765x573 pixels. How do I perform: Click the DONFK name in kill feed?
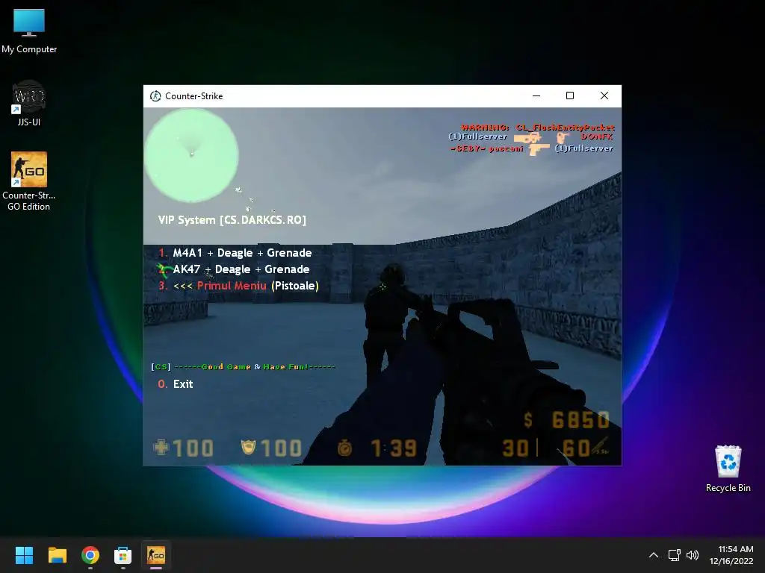tap(597, 137)
